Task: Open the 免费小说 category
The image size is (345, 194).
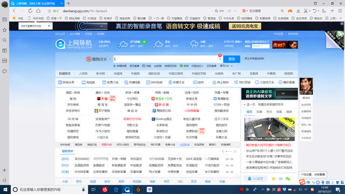Action: pos(110,82)
